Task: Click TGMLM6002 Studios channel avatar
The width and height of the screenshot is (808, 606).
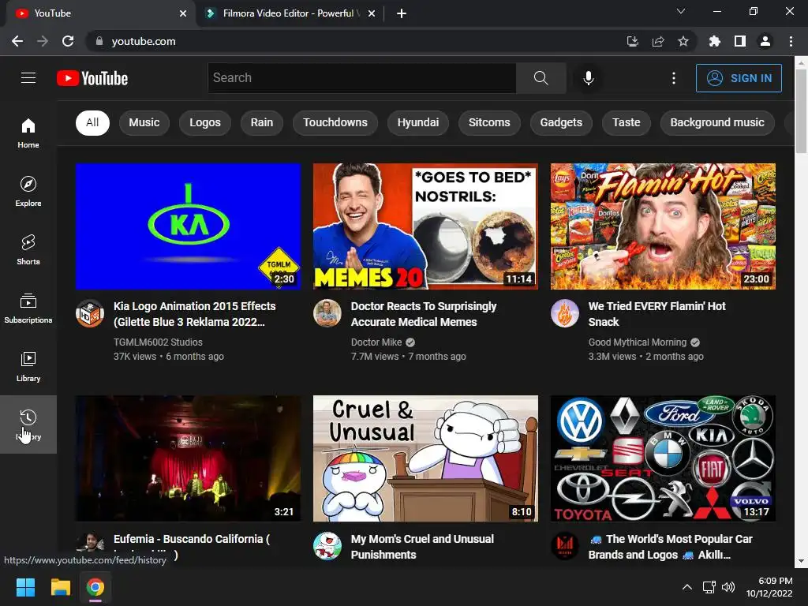Action: 90,313
